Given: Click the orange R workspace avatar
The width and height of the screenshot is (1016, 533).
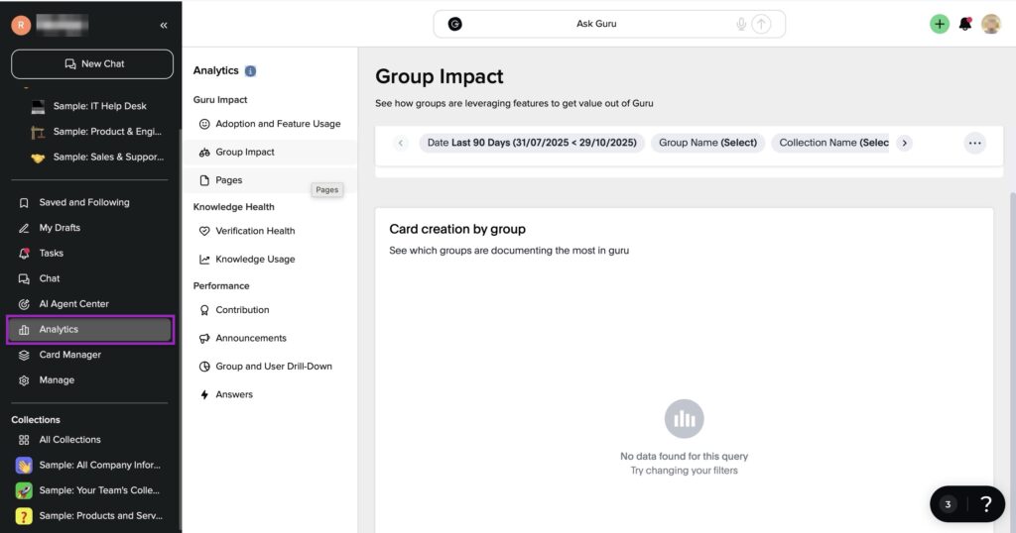Looking at the screenshot, I should [x=21, y=25].
